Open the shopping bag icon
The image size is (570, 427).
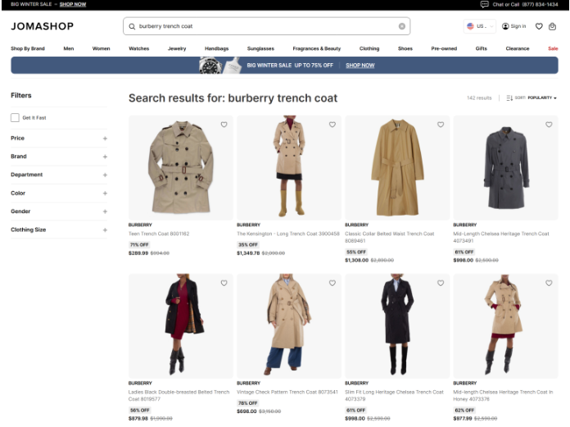[x=552, y=26]
